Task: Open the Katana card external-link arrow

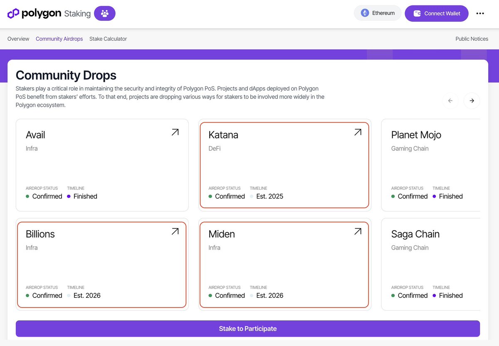Action: click(x=358, y=132)
